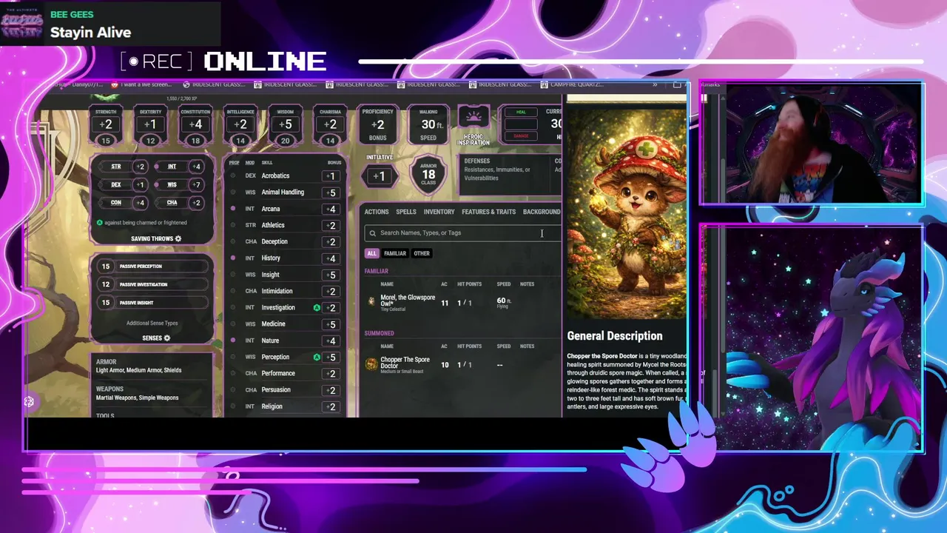Switch to the Spells tab
947x533 pixels.
pos(405,212)
